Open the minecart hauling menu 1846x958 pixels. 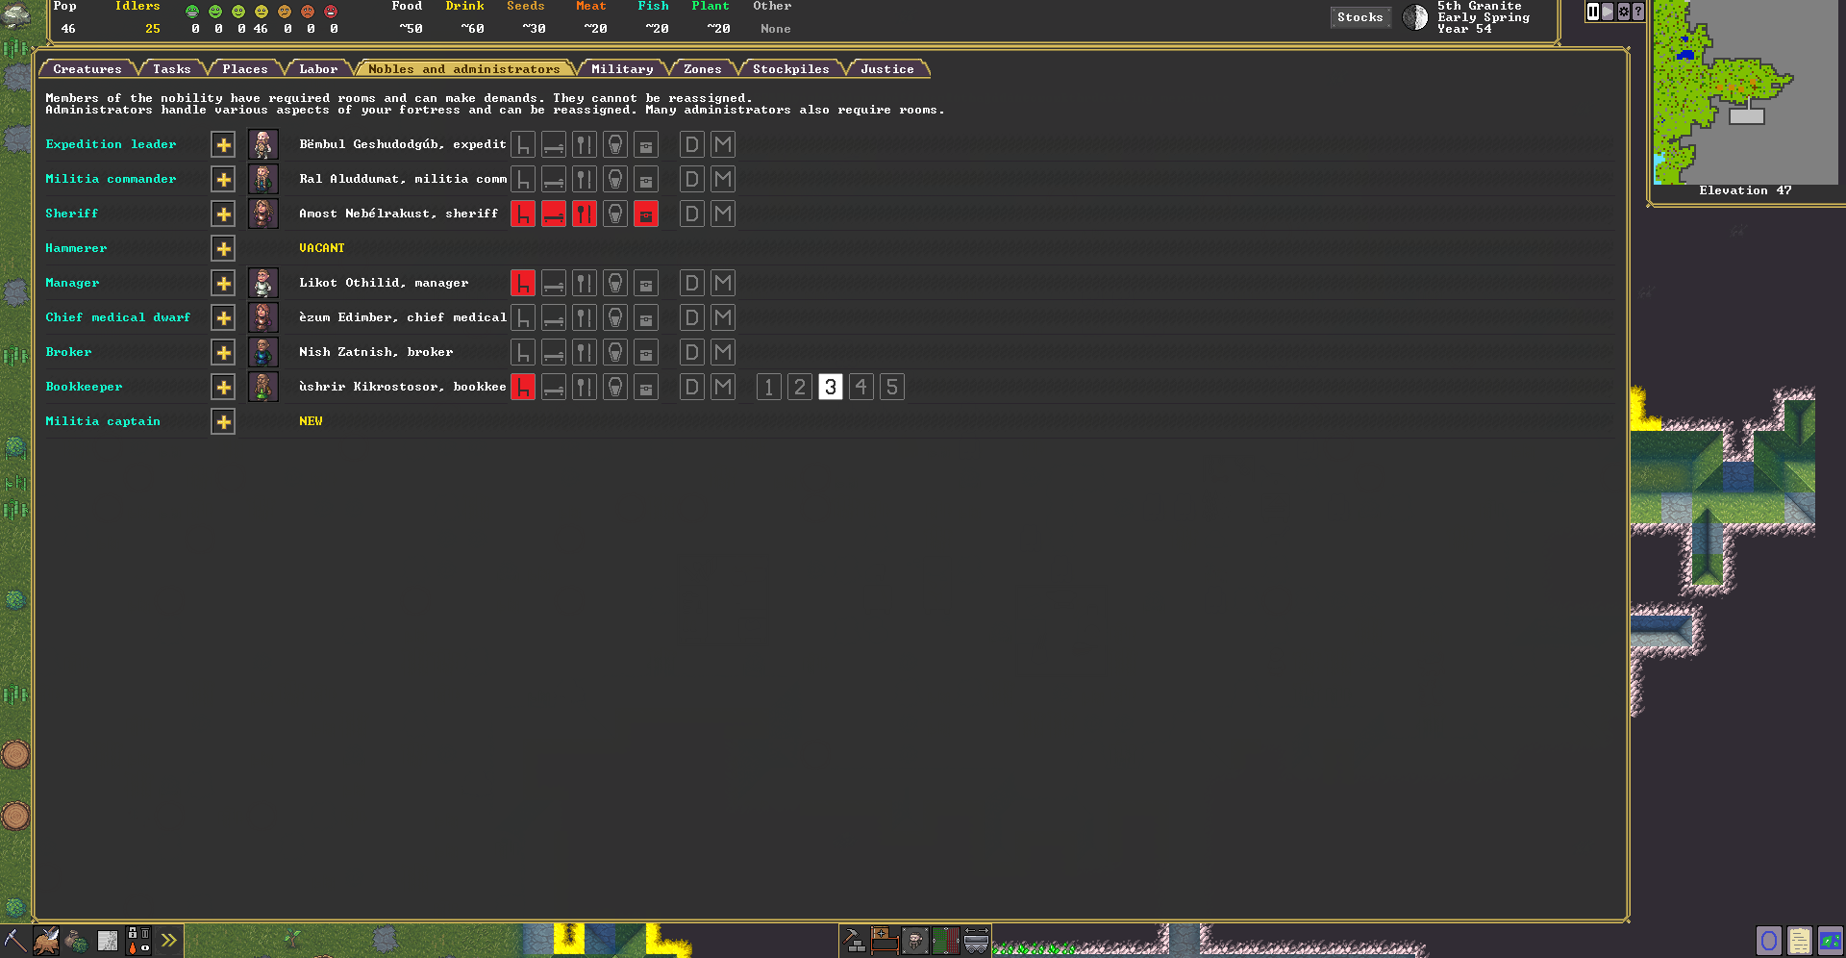[x=976, y=940]
